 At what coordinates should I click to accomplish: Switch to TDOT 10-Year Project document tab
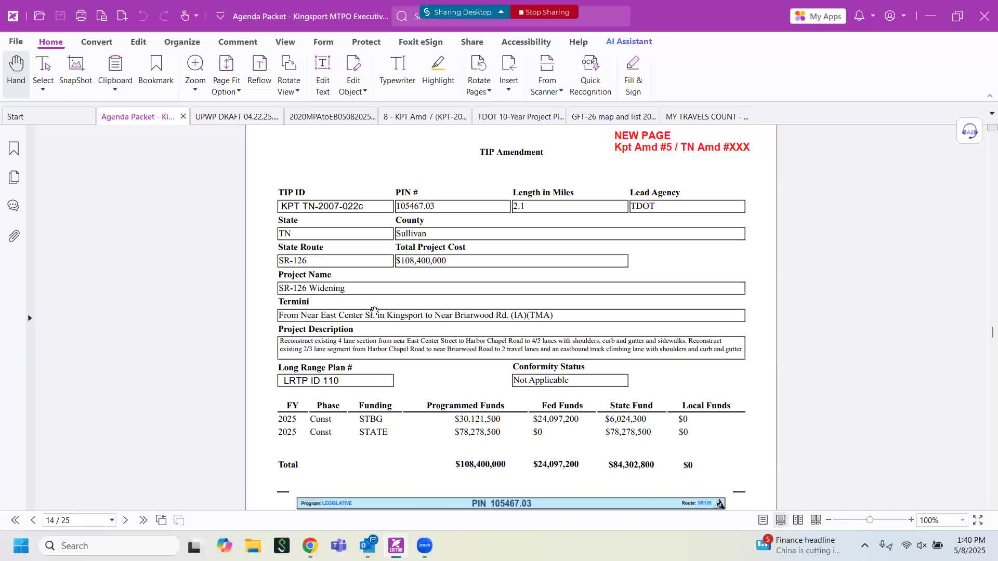[520, 116]
